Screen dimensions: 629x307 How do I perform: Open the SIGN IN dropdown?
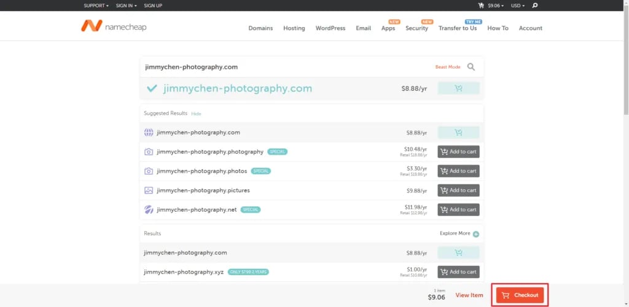127,6
